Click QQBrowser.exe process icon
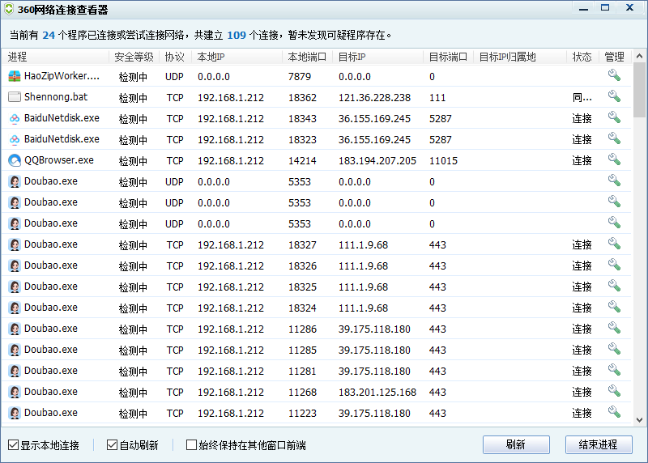Screen dimensions: 648x463 coord(15,160)
